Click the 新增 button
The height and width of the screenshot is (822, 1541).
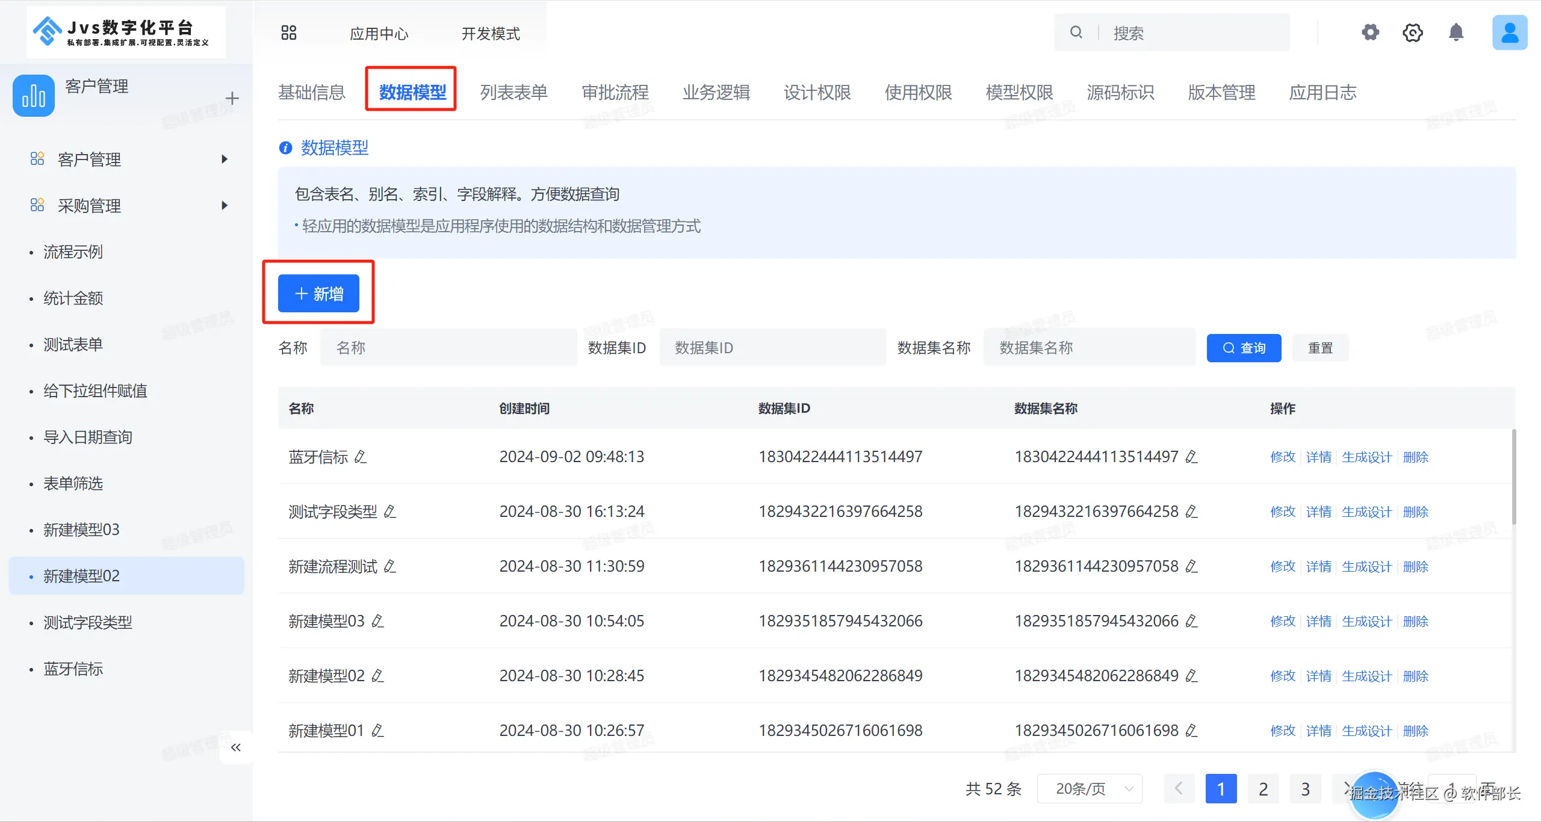[x=318, y=294]
